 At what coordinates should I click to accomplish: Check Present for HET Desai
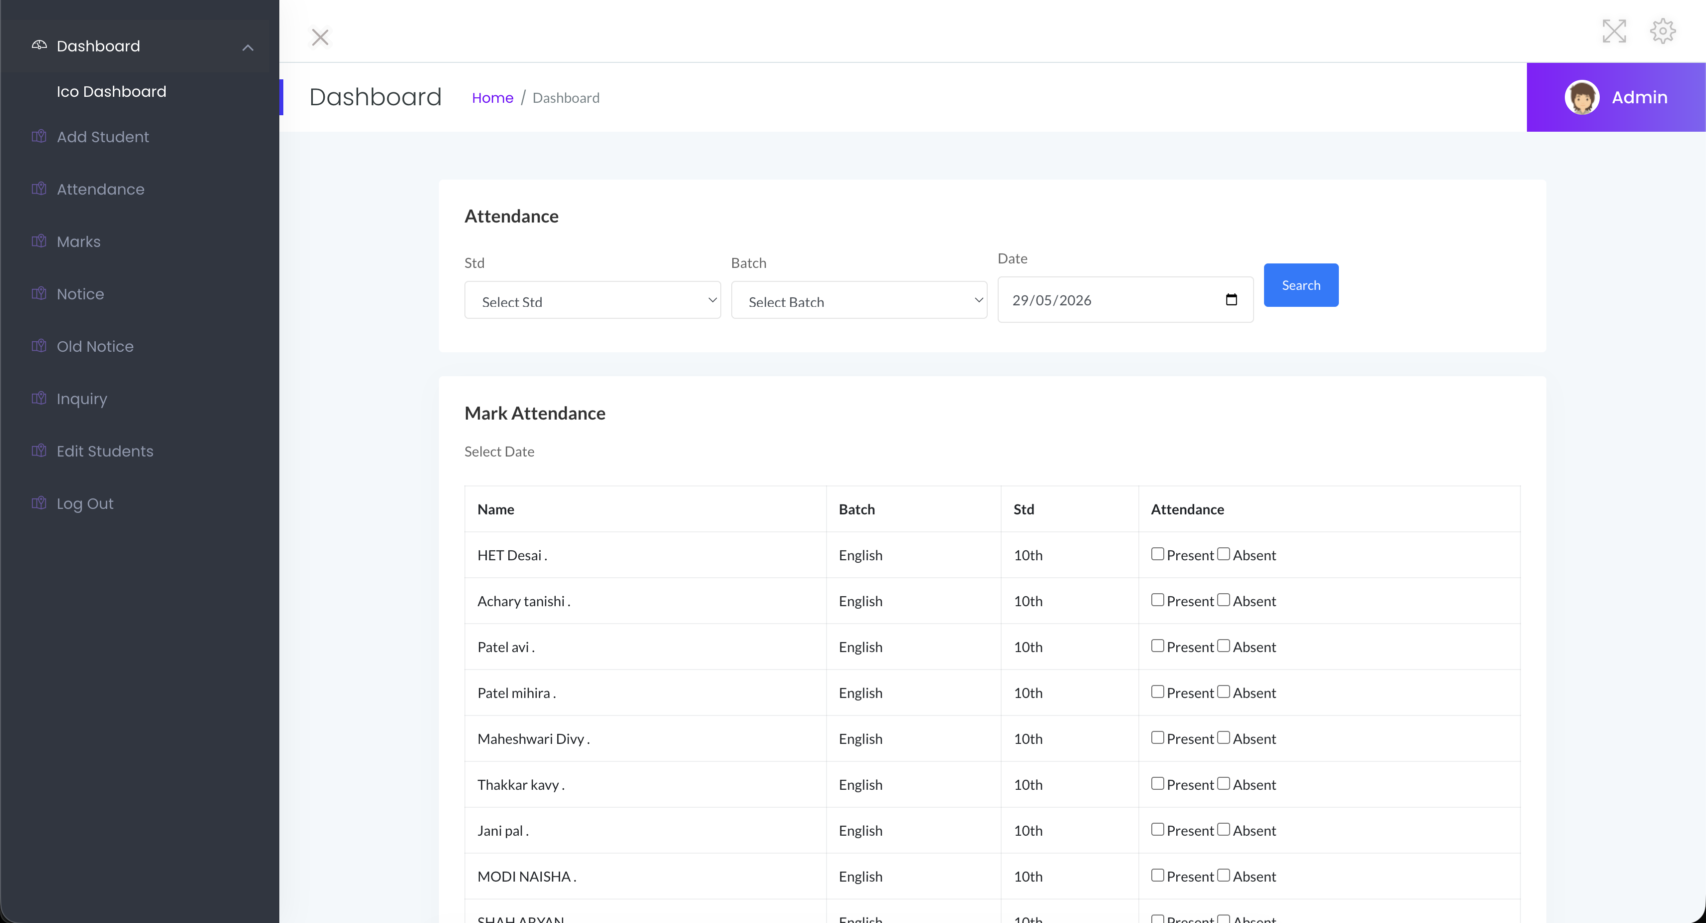pos(1157,554)
